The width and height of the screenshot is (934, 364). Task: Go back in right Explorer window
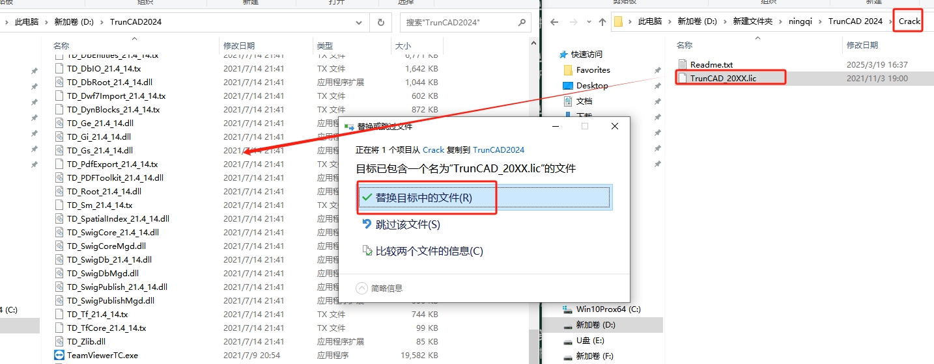click(554, 21)
